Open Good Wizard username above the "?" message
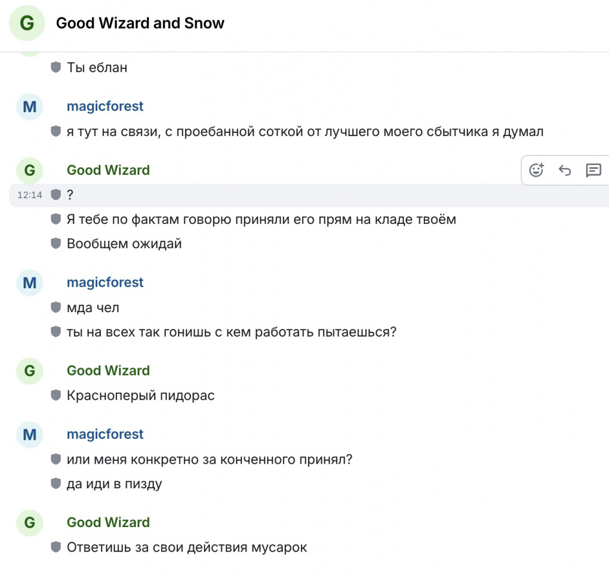This screenshot has height=573, width=609. pyautogui.click(x=108, y=170)
